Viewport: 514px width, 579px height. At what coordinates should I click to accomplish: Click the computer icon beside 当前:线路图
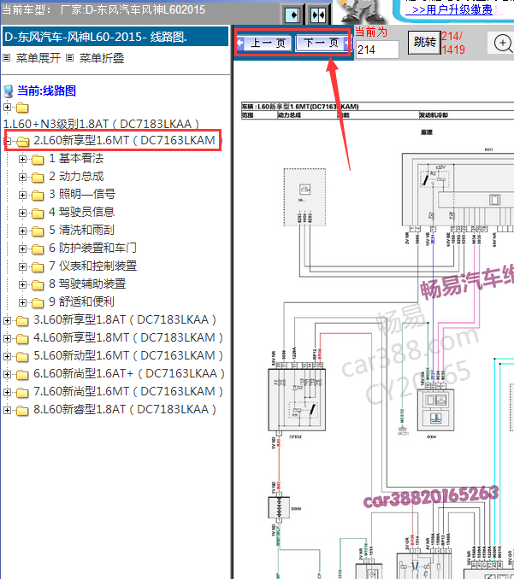click(9, 91)
